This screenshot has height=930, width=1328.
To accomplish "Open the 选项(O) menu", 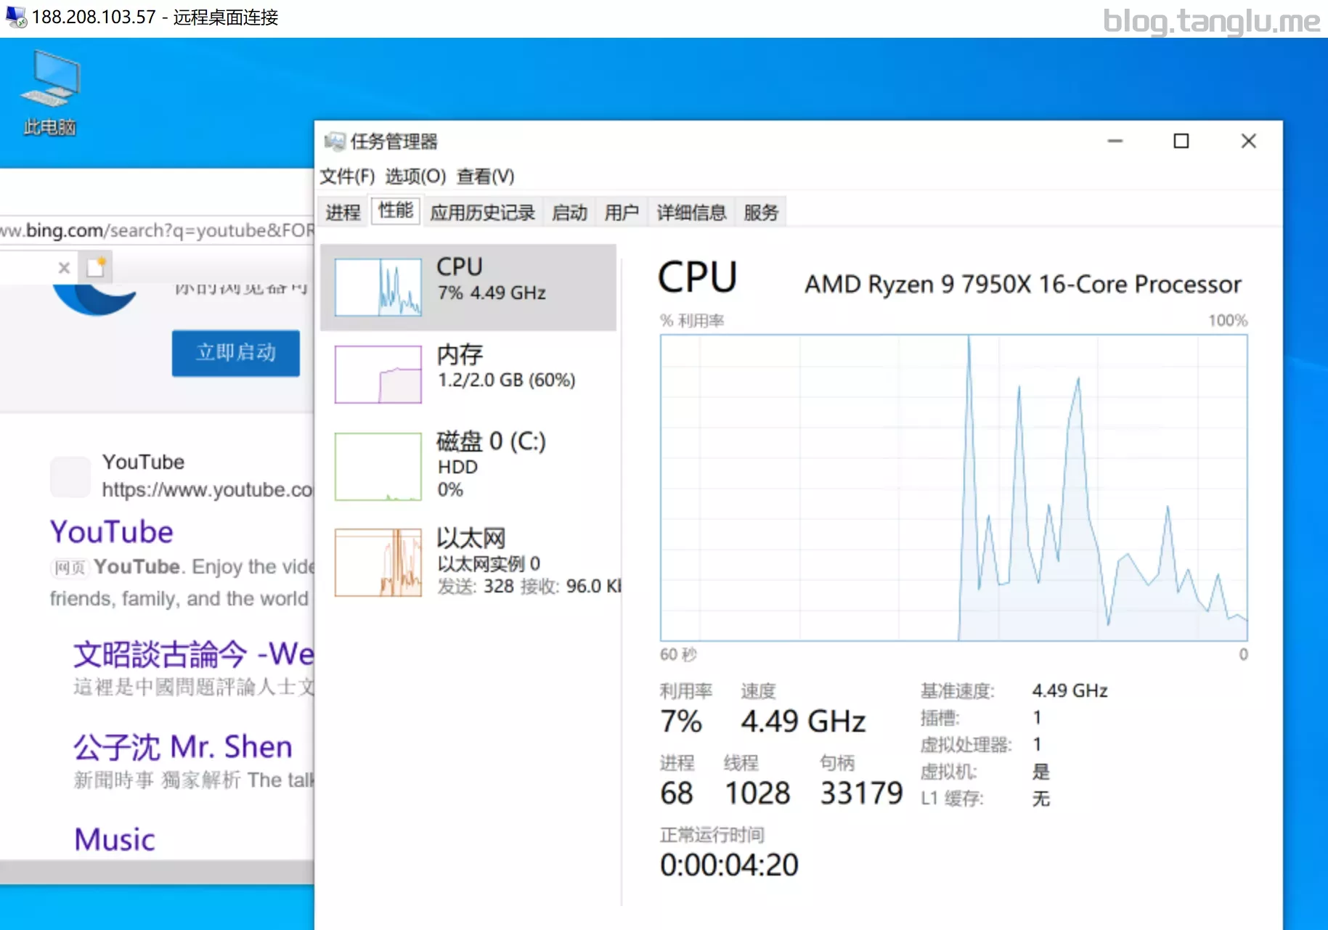I will (x=415, y=176).
